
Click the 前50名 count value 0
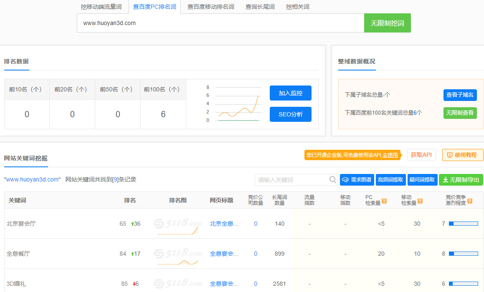[x=118, y=114]
